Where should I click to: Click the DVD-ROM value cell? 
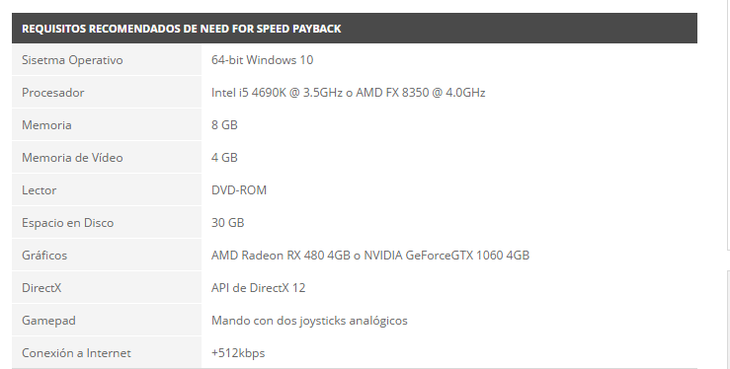tap(449, 190)
